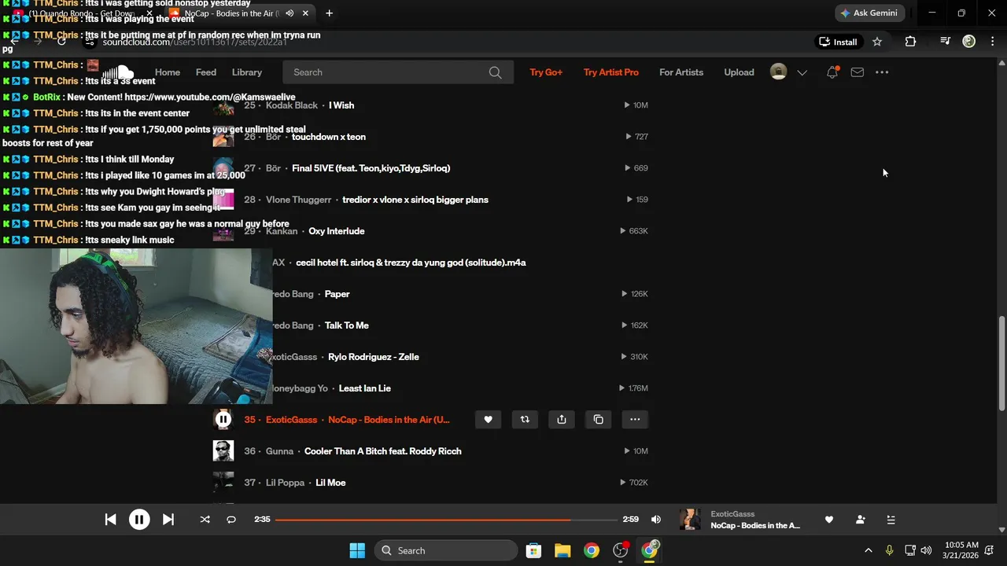Repost track 35

(x=525, y=420)
